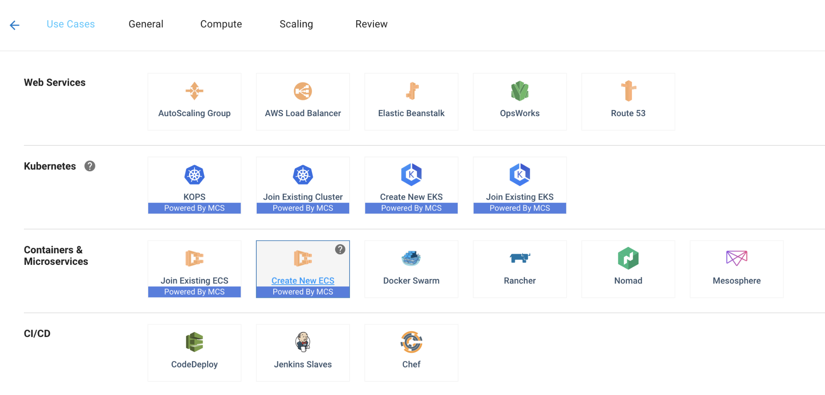
Task: Open the Kubernetes help question mark
Action: click(90, 166)
